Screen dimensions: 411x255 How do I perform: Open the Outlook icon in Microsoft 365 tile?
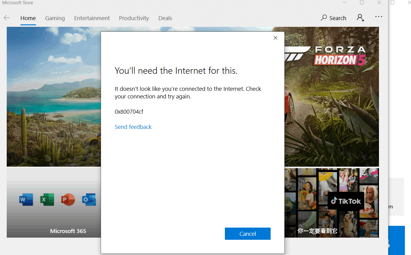click(89, 200)
